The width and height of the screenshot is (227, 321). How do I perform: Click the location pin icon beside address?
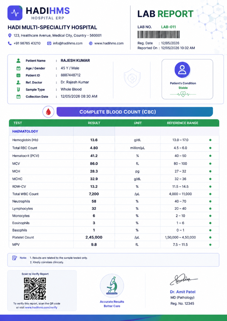point(10,35)
